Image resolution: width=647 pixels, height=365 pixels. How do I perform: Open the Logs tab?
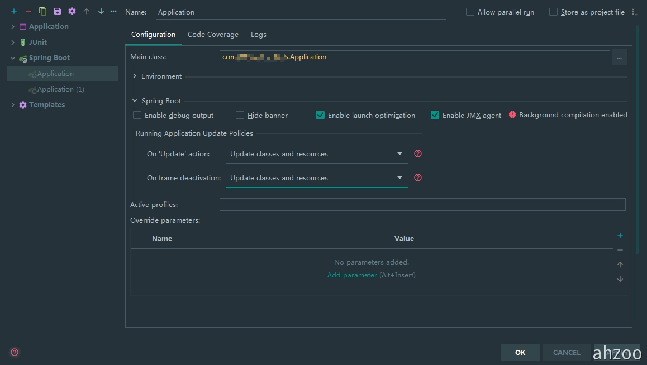(x=258, y=35)
